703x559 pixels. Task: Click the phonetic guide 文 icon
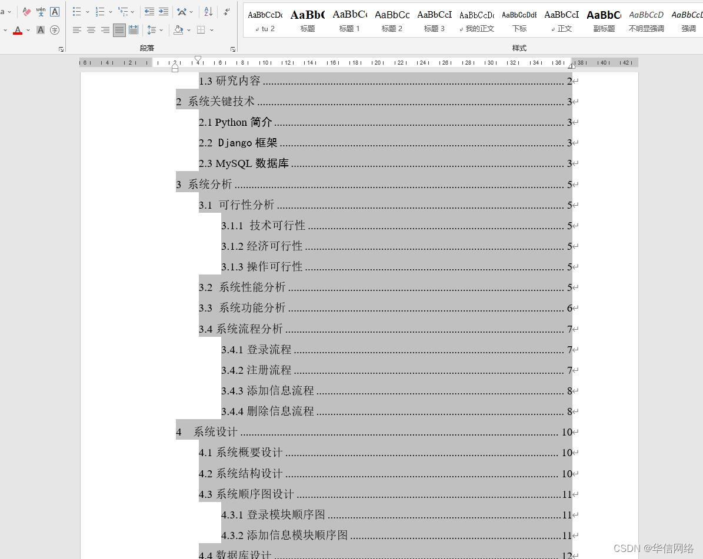40,11
